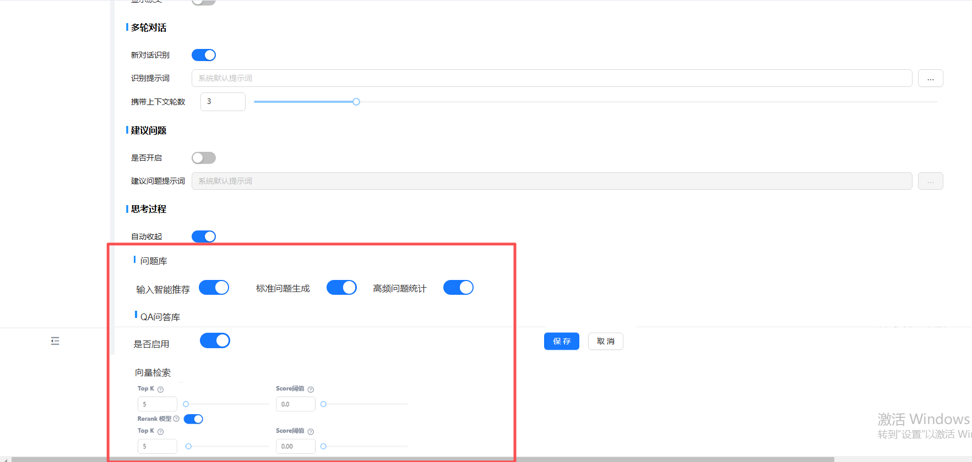Image resolution: width=972 pixels, height=462 pixels.
Task: Enable the 是否开启 suggested questions switch
Action: click(x=204, y=158)
